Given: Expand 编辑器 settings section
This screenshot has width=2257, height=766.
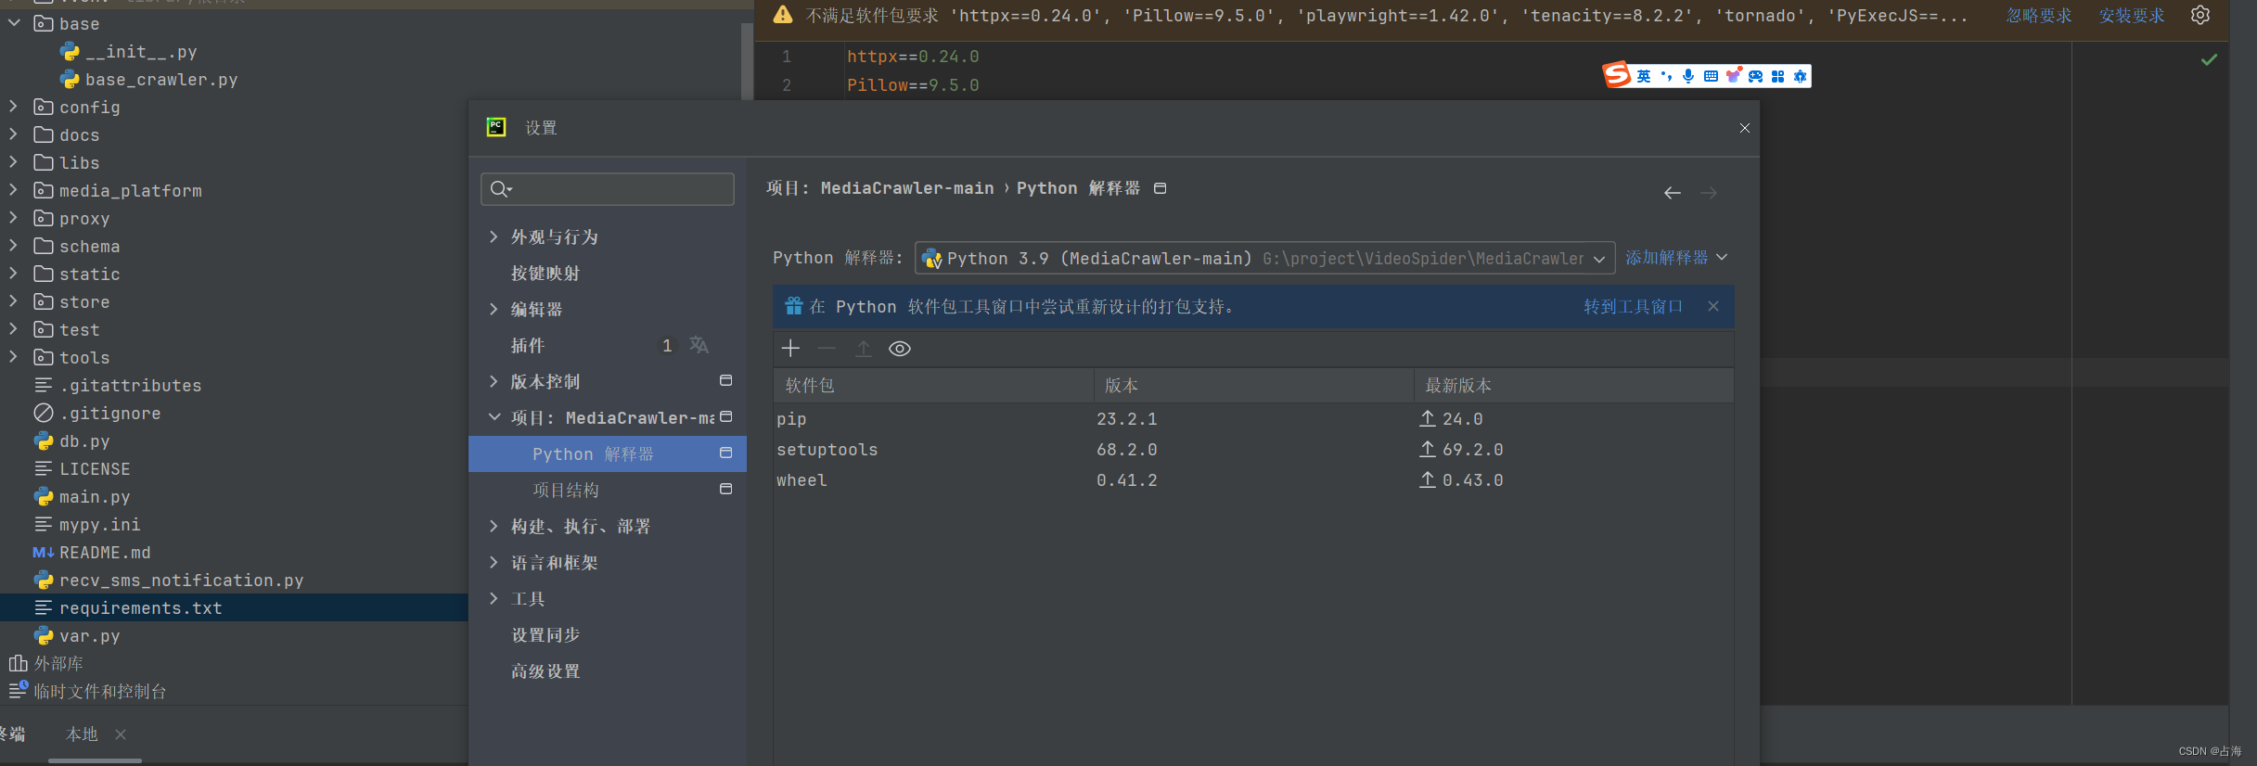Looking at the screenshot, I should tap(494, 309).
